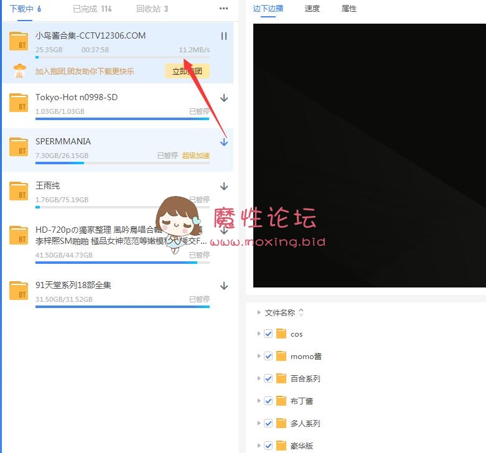Start downloading the SPERMMANIA task
Viewport: 486px width, 453px height.
[224, 142]
